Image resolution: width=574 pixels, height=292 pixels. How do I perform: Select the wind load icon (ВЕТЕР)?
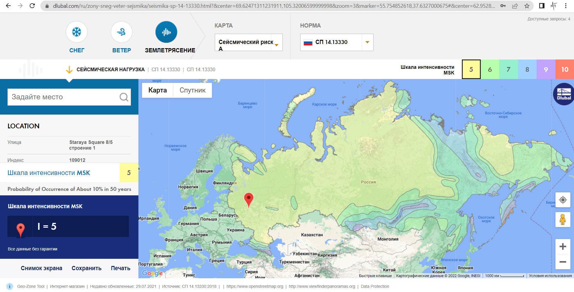pos(121,32)
